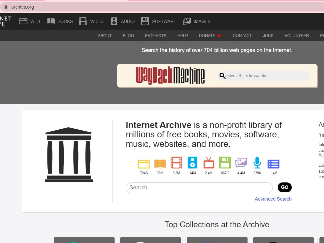Open the Books icon in top nav
Viewport: 324px width, 243px height.
tap(51, 21)
